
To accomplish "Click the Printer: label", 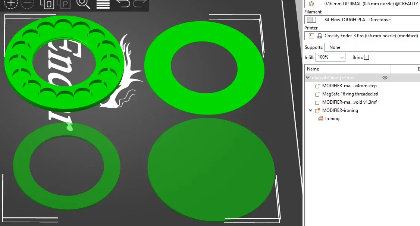I will click(x=311, y=28).
